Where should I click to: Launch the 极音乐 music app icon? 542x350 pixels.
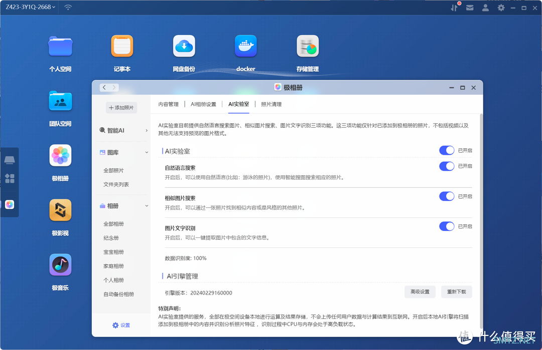coord(60,265)
